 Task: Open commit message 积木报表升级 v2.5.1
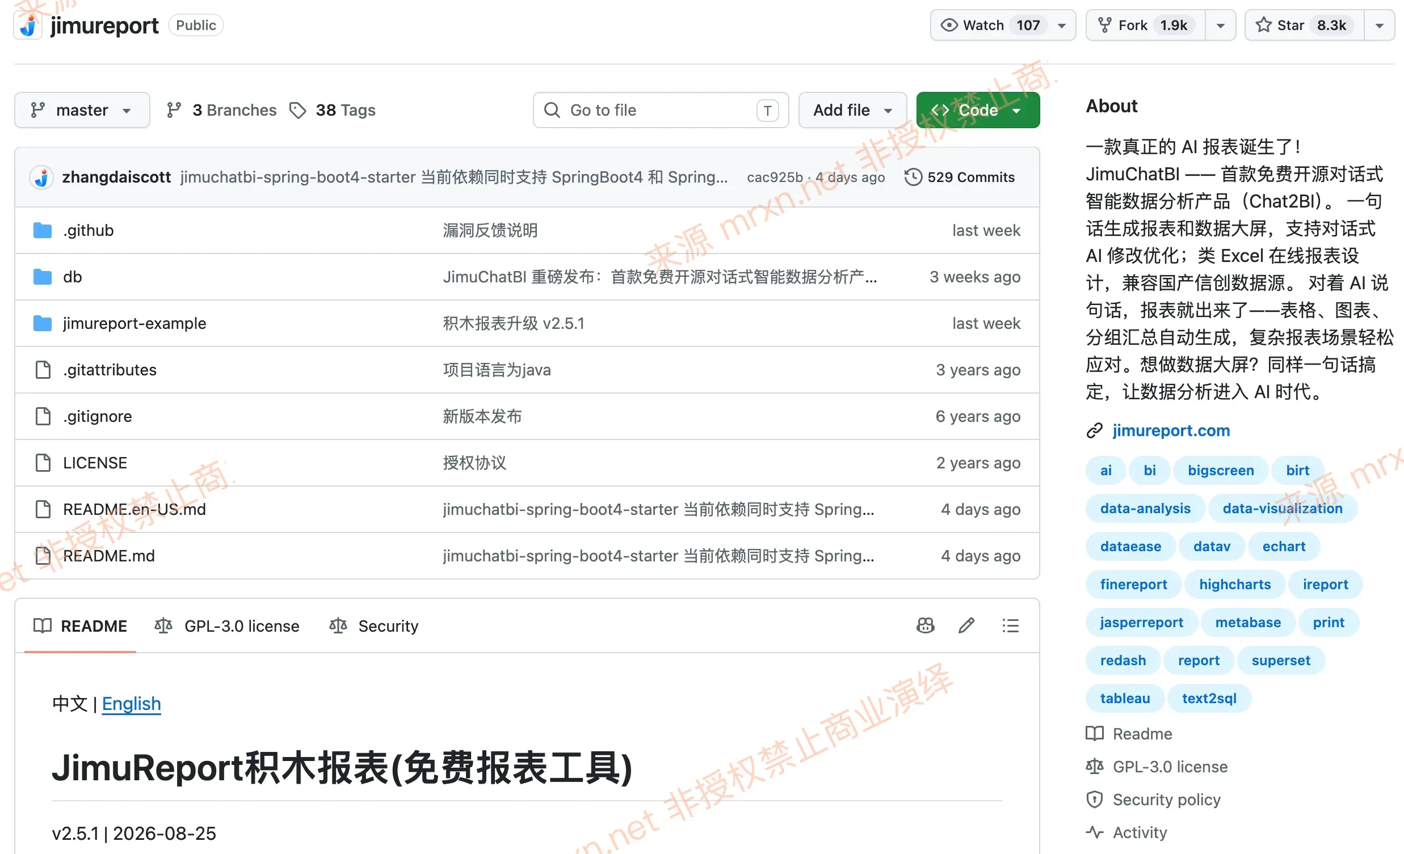514,323
